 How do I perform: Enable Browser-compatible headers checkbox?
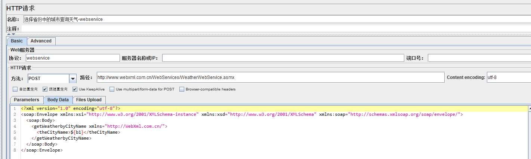182,89
